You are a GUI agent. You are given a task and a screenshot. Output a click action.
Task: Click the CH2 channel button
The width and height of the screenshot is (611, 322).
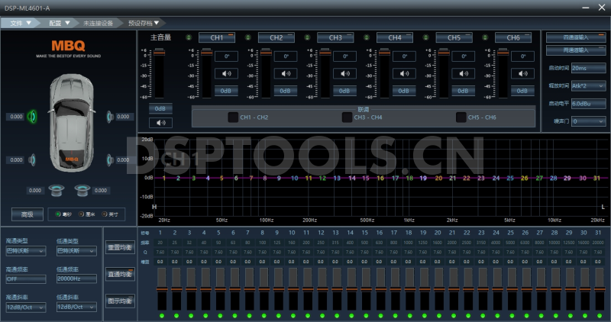276,37
